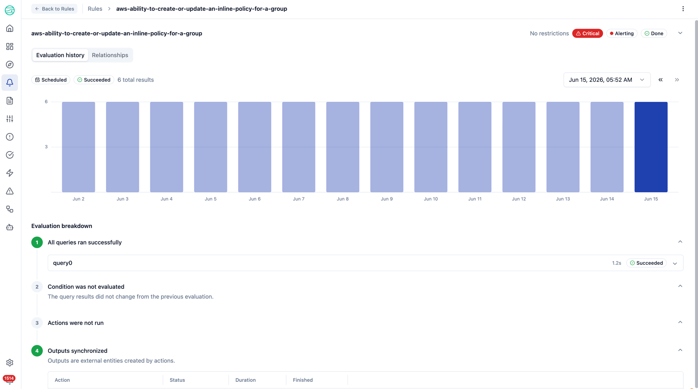Open the connected shapes integrations icon
698x389 pixels.
[x=10, y=209]
